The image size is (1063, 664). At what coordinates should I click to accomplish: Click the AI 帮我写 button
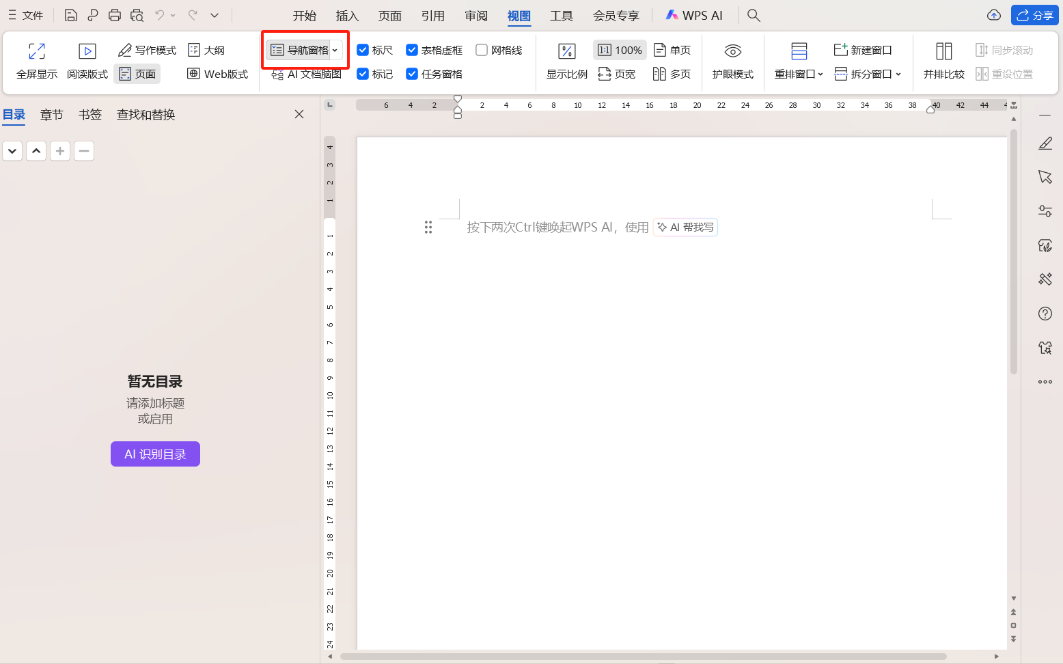685,227
